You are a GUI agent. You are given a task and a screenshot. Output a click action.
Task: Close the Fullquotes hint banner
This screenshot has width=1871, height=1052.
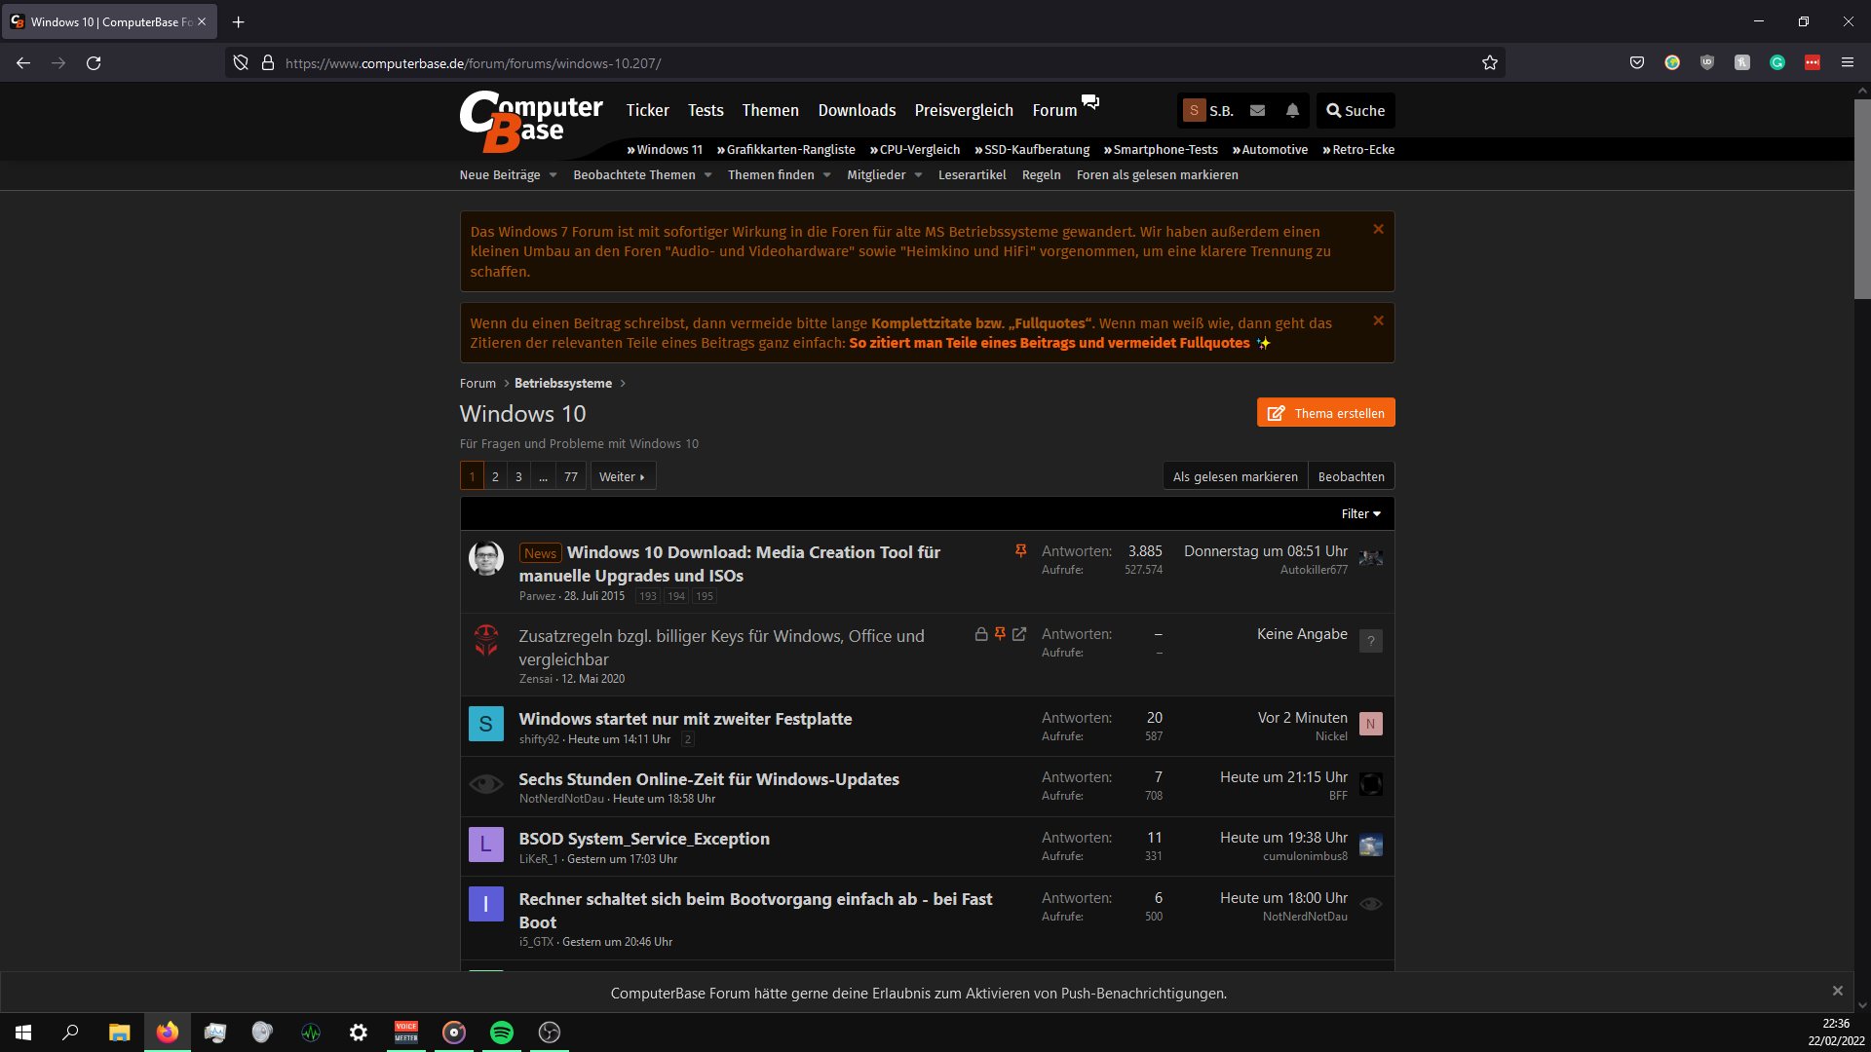[1378, 320]
